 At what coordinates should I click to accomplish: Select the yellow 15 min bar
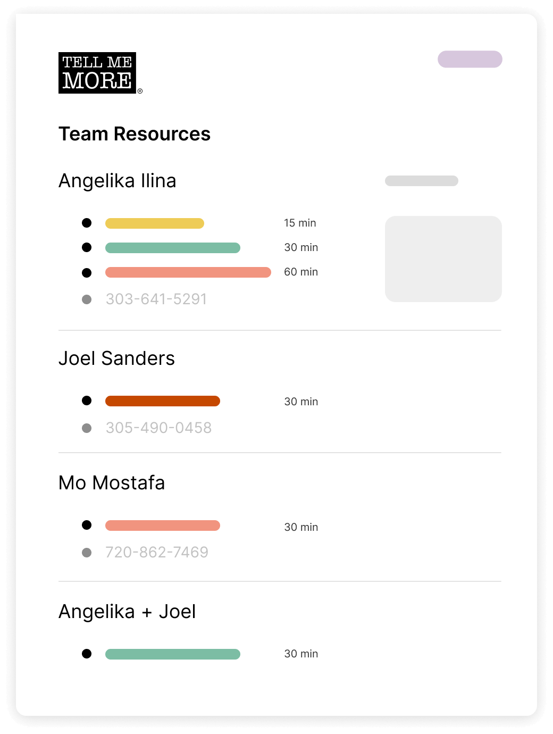[154, 223]
